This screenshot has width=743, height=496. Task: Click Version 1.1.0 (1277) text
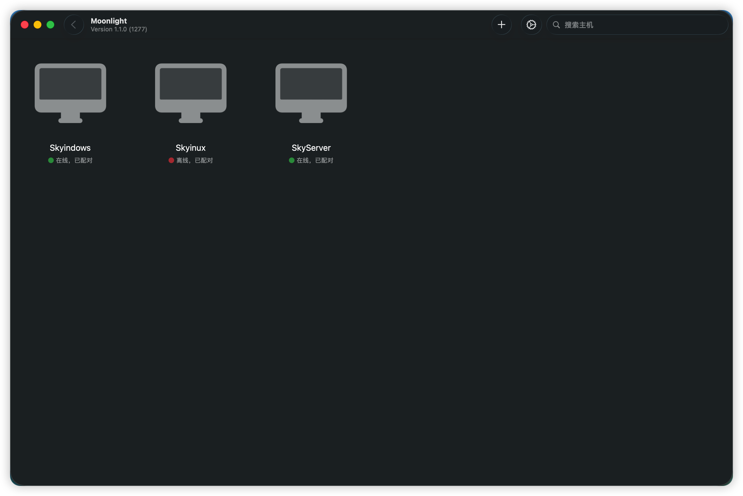119,29
